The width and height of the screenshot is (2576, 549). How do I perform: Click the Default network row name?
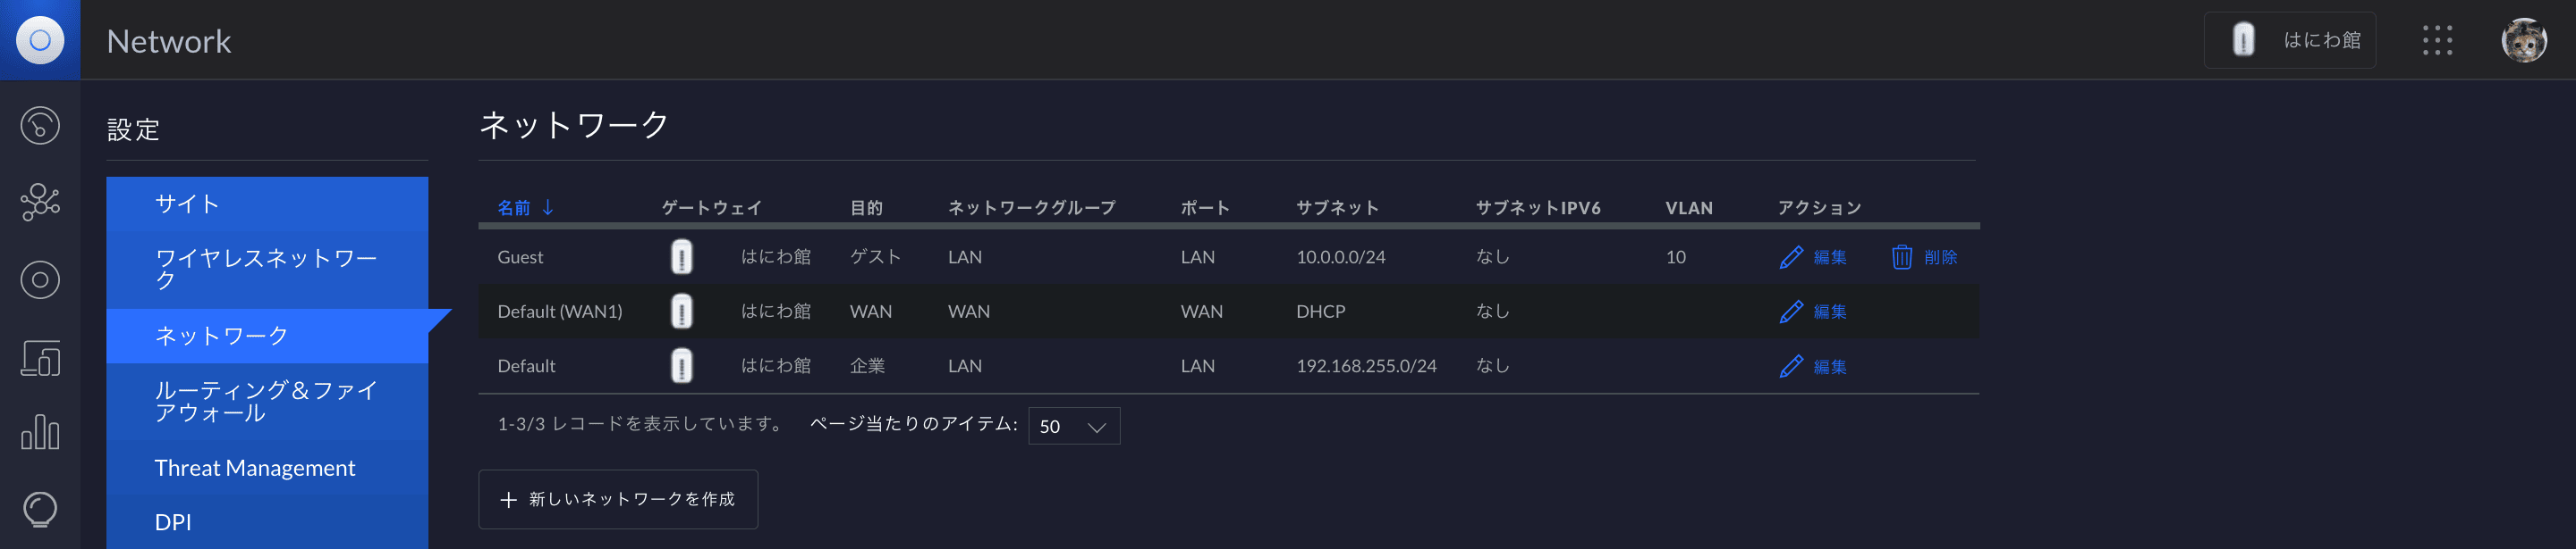526,366
